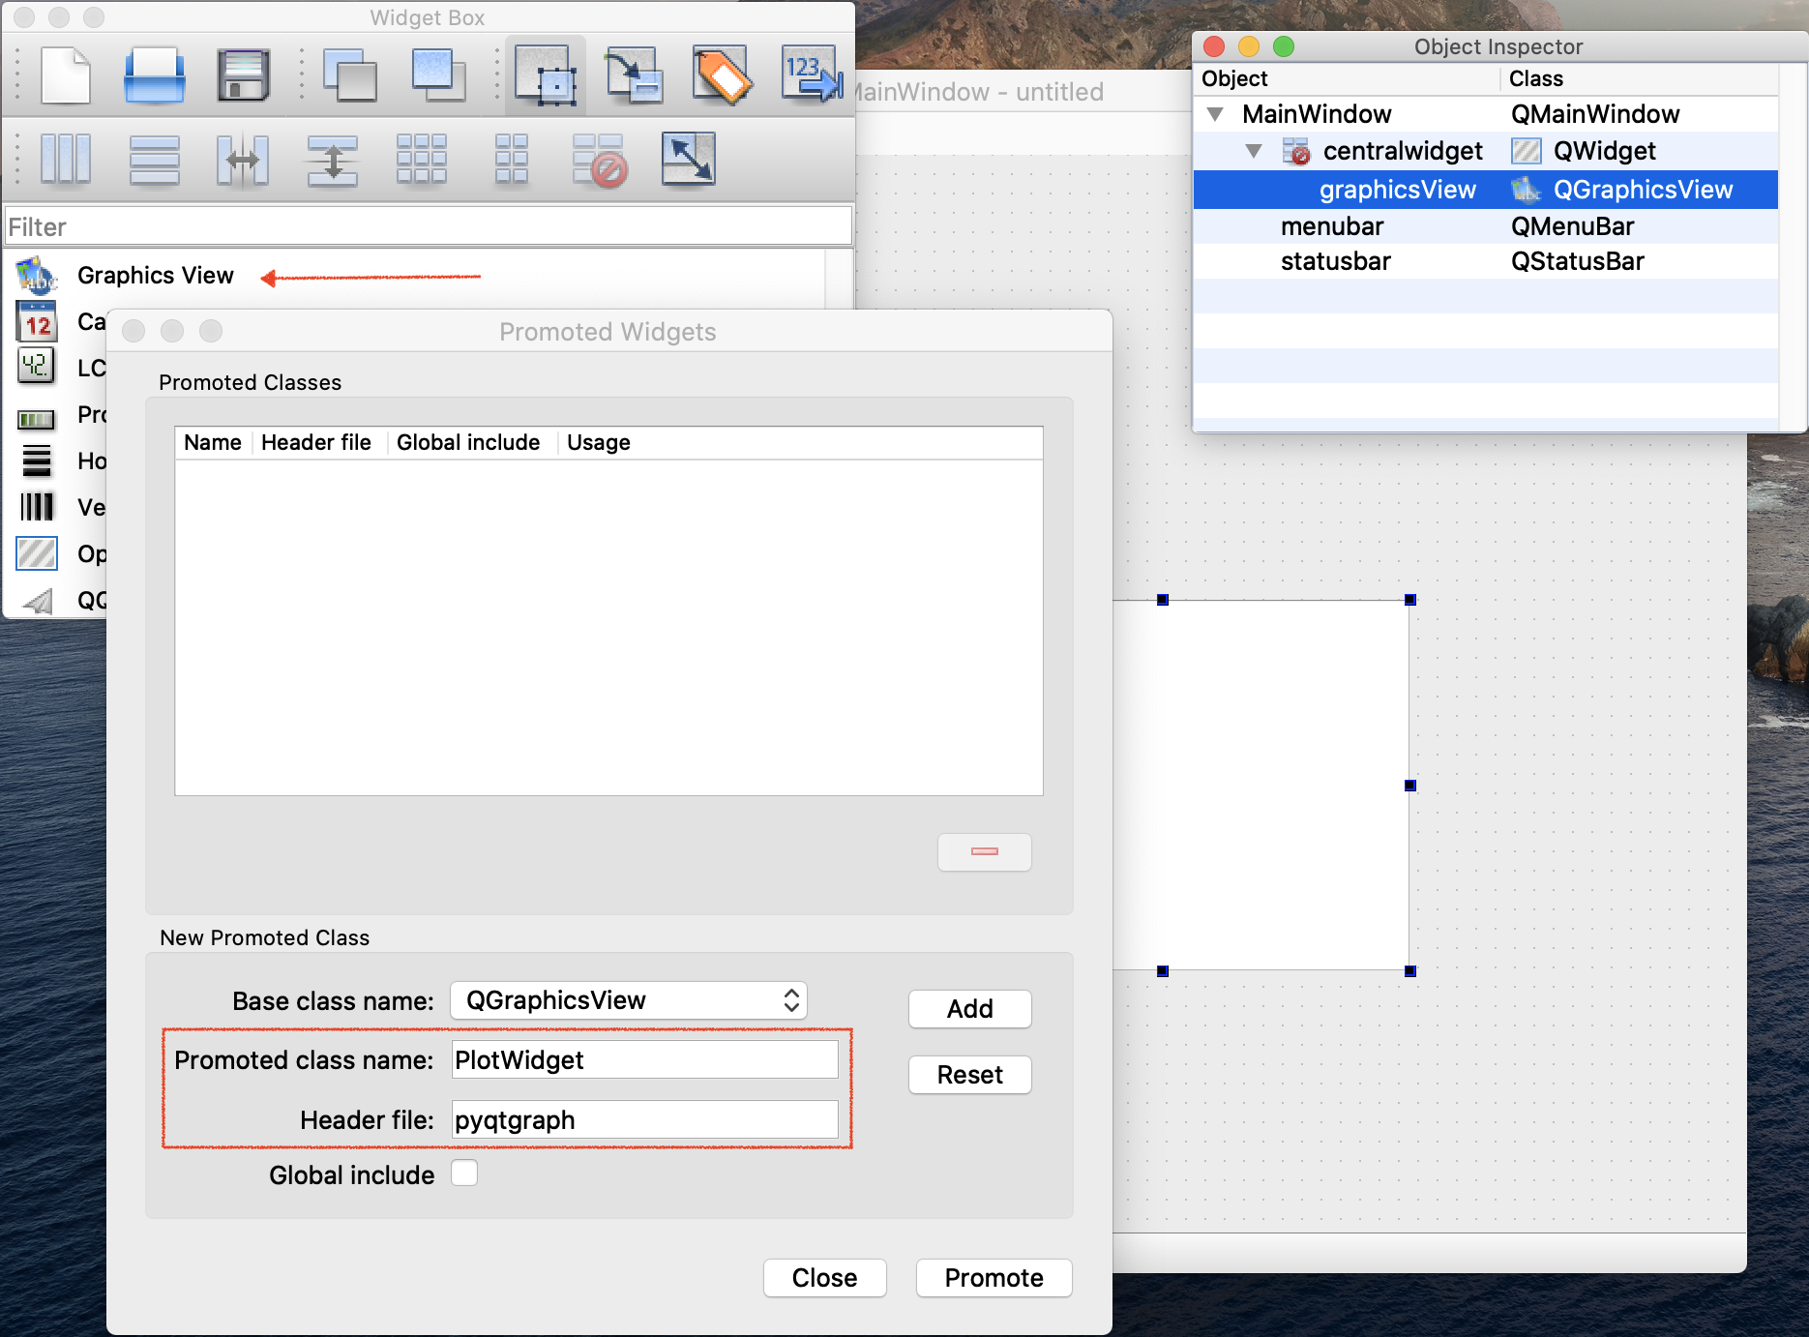Viewport: 1809px width, 1337px height.
Task: Apply Lay Out Horizontally in Splitter icon
Action: point(243,160)
